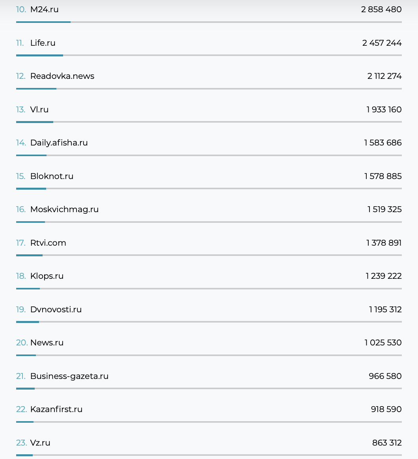Select Moskvichmag.ru in the ranking
The width and height of the screenshot is (418, 459).
point(64,209)
